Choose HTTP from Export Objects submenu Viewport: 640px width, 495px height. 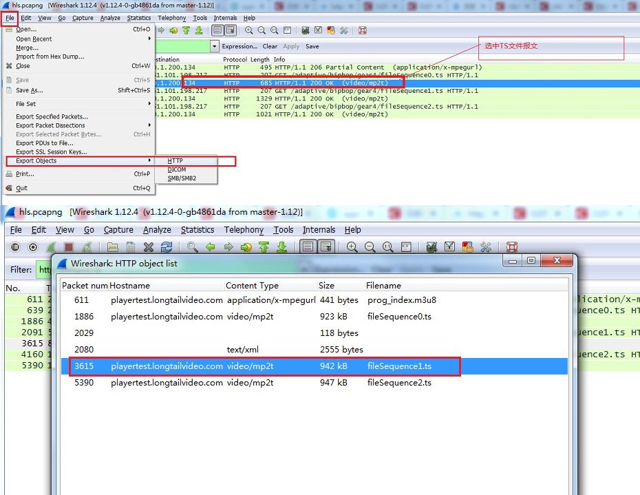175,161
